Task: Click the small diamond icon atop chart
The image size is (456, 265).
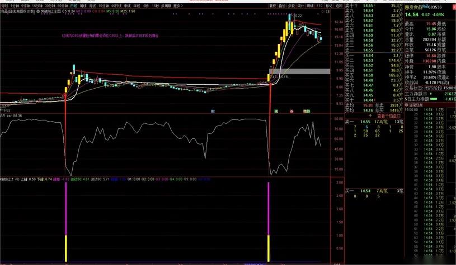Action: (x=323, y=11)
